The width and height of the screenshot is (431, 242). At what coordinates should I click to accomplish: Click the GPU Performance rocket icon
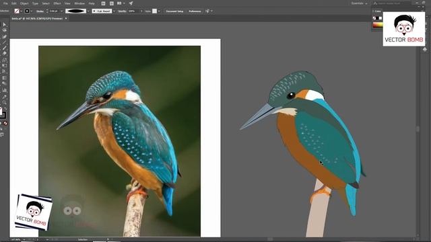click(x=131, y=3)
